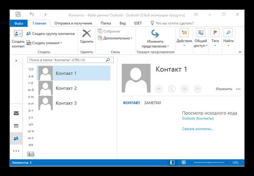
Task: Open Изменить представление menu
Action: [x=155, y=39]
